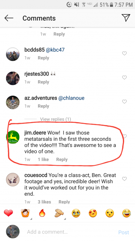Like the bcdds85 comment heart
This screenshot has height=241, width=135.
[124, 53]
